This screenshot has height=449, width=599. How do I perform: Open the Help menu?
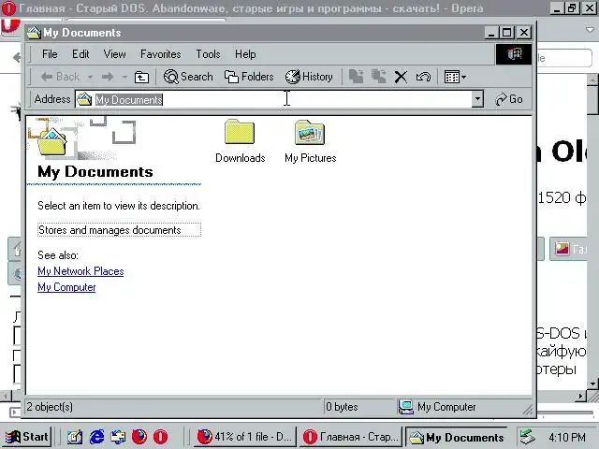[x=245, y=54]
